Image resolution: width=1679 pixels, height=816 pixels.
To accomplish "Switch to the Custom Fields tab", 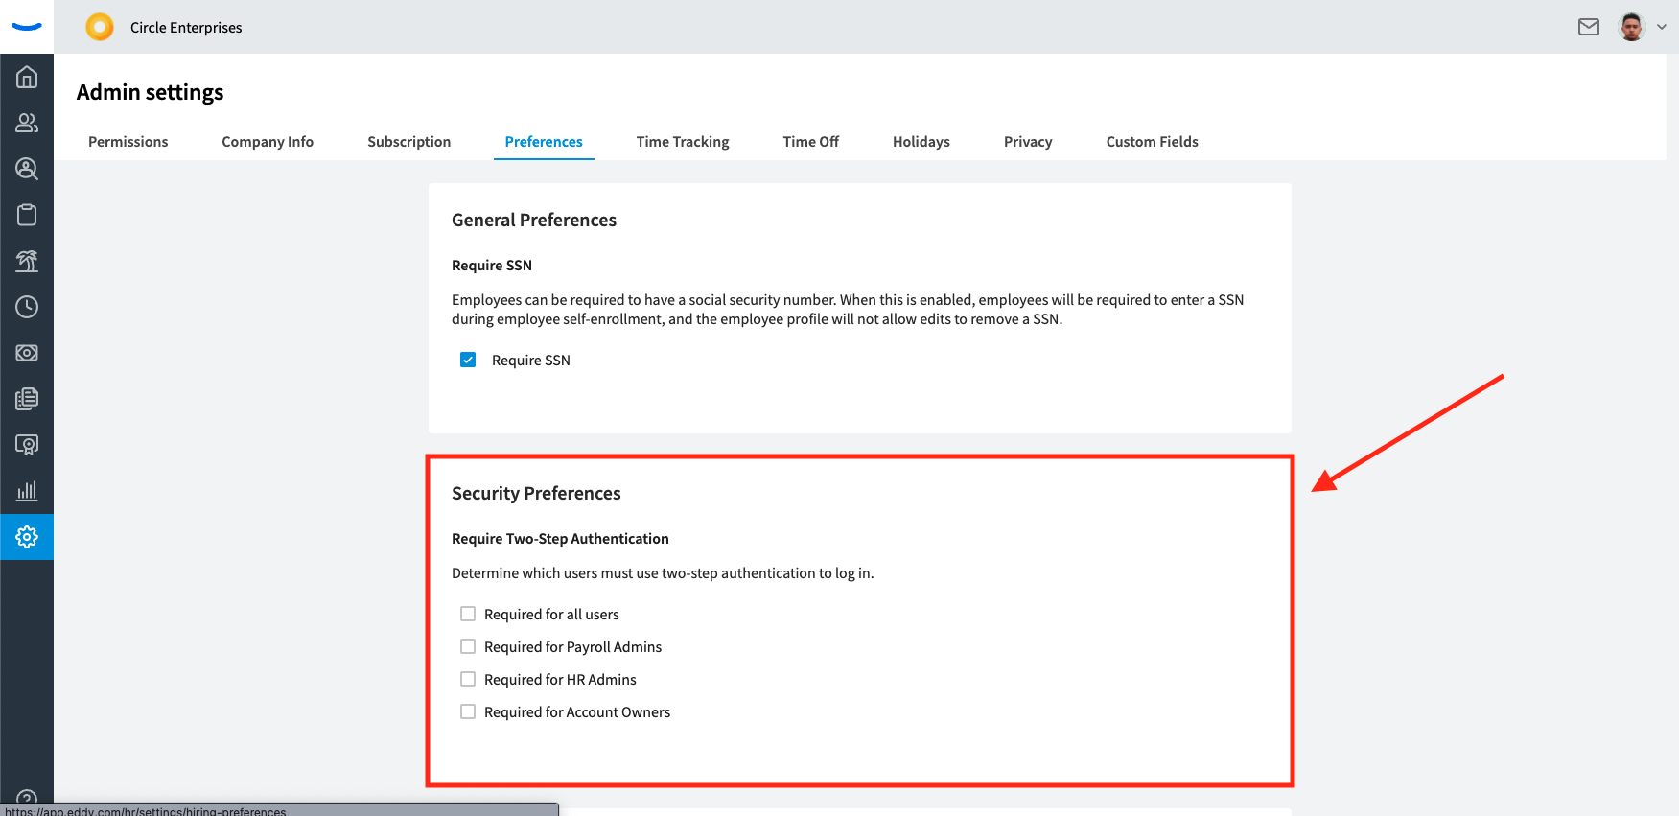I will [1152, 141].
